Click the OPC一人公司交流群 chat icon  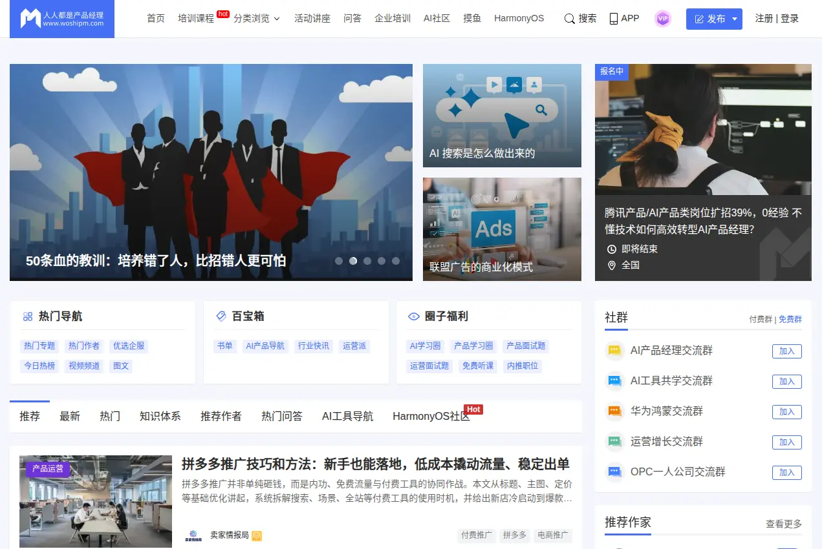tap(614, 472)
